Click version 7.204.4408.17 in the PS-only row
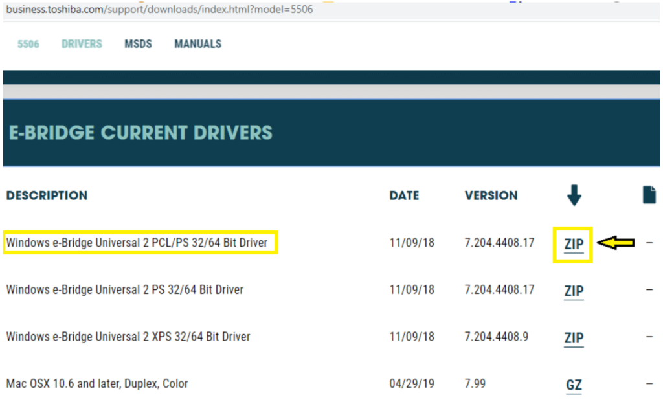The width and height of the screenshot is (663, 402). (499, 289)
